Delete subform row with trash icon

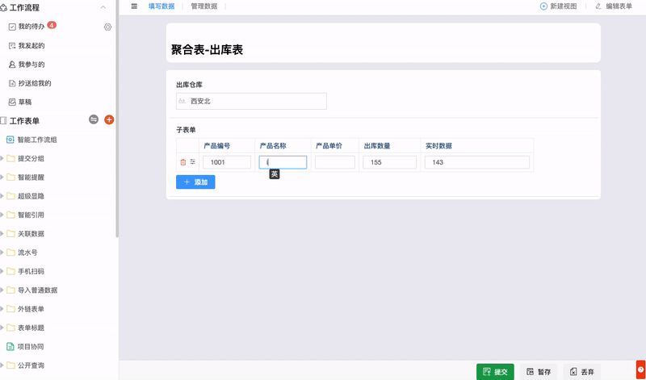click(x=183, y=162)
